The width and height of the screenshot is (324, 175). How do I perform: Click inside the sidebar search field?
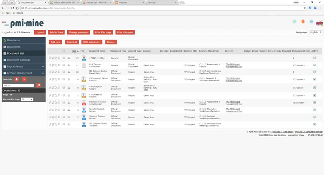(x=19, y=86)
